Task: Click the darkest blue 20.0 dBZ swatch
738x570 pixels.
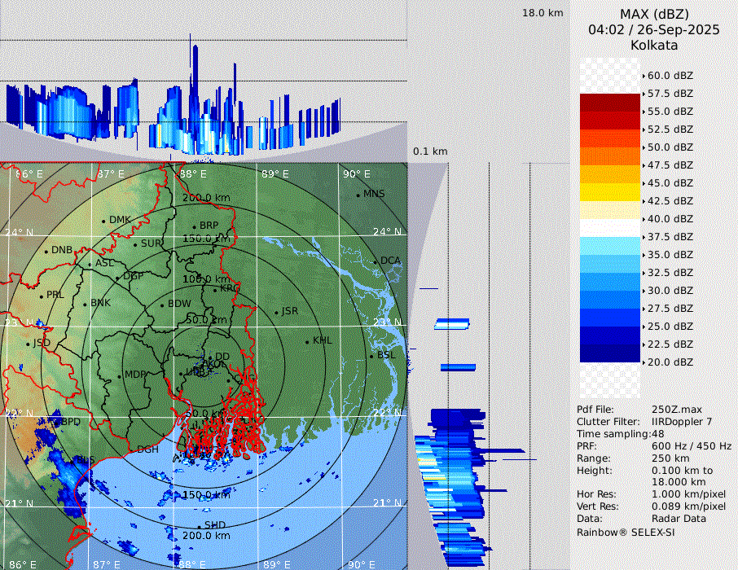Action: (609, 353)
